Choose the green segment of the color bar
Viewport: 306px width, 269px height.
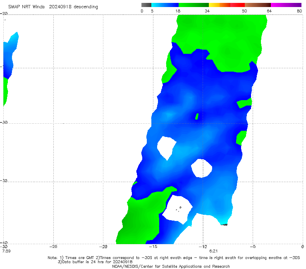point(194,5)
